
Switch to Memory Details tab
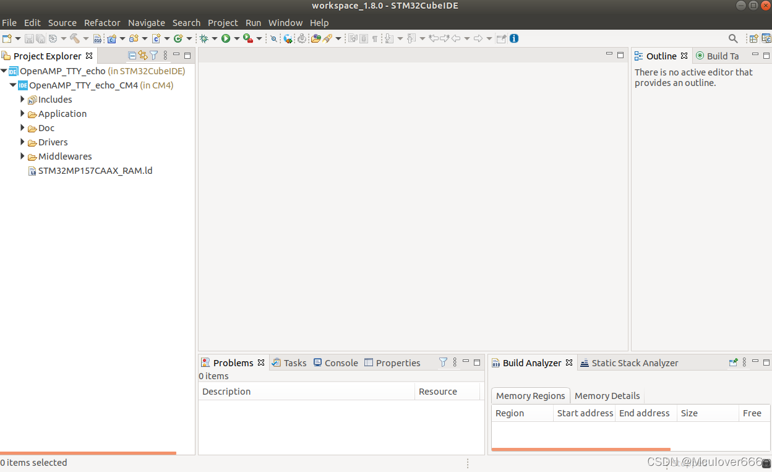607,396
